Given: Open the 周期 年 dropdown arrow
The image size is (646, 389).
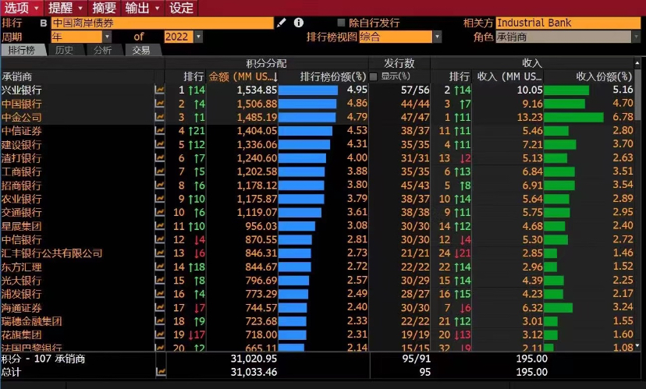Looking at the screenshot, I should [x=107, y=37].
